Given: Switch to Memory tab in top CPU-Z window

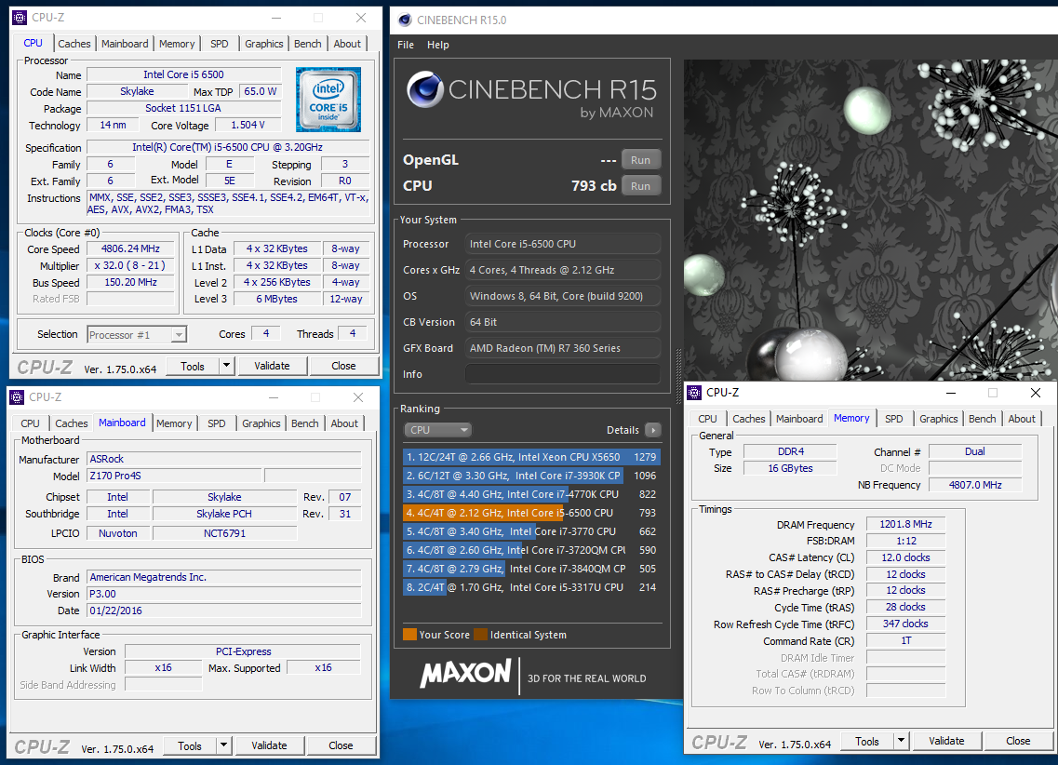Looking at the screenshot, I should tap(177, 44).
